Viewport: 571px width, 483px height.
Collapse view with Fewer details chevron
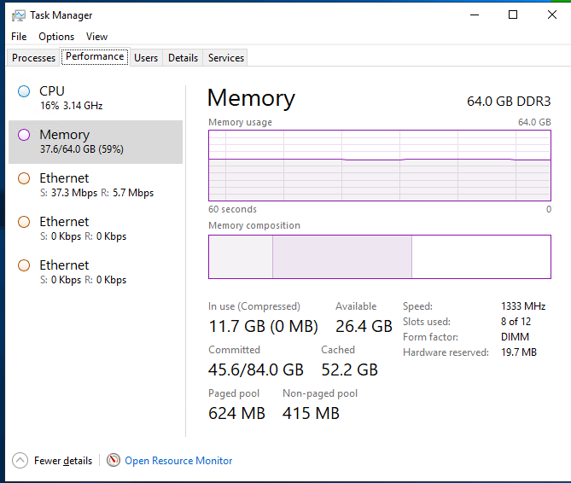pos(20,460)
